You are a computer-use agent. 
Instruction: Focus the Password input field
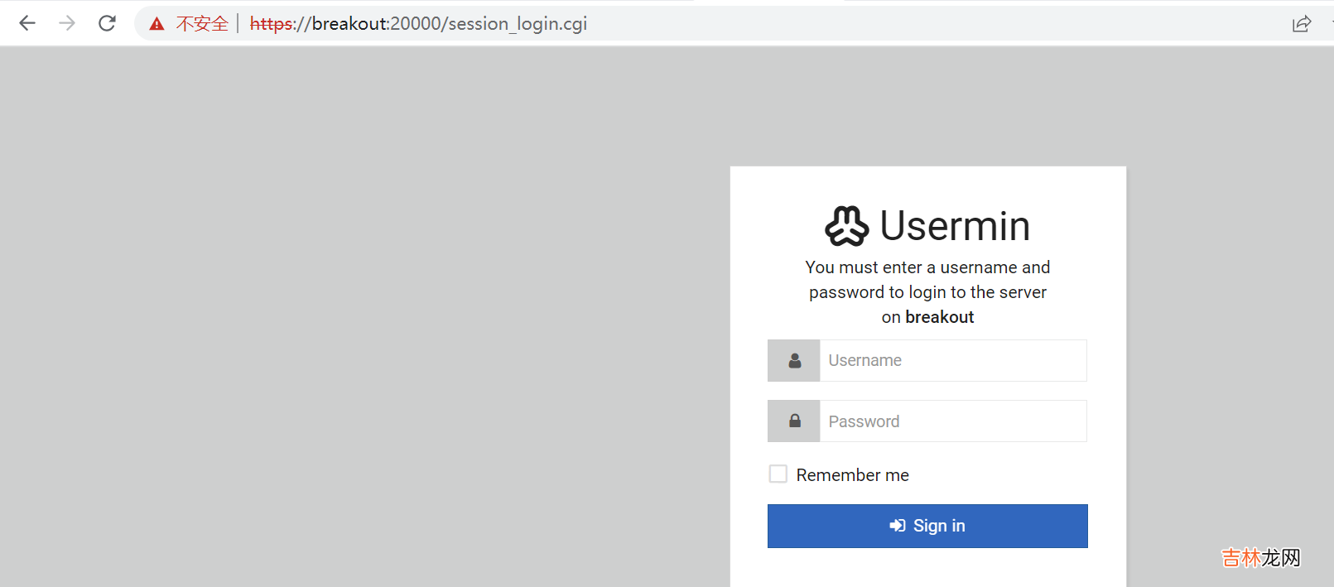click(x=952, y=421)
